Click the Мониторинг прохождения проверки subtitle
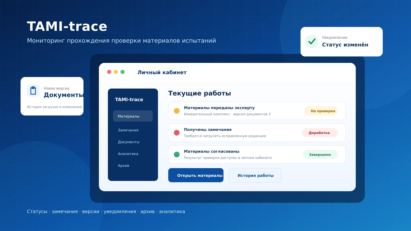The image size is (411, 231). tap(122, 41)
